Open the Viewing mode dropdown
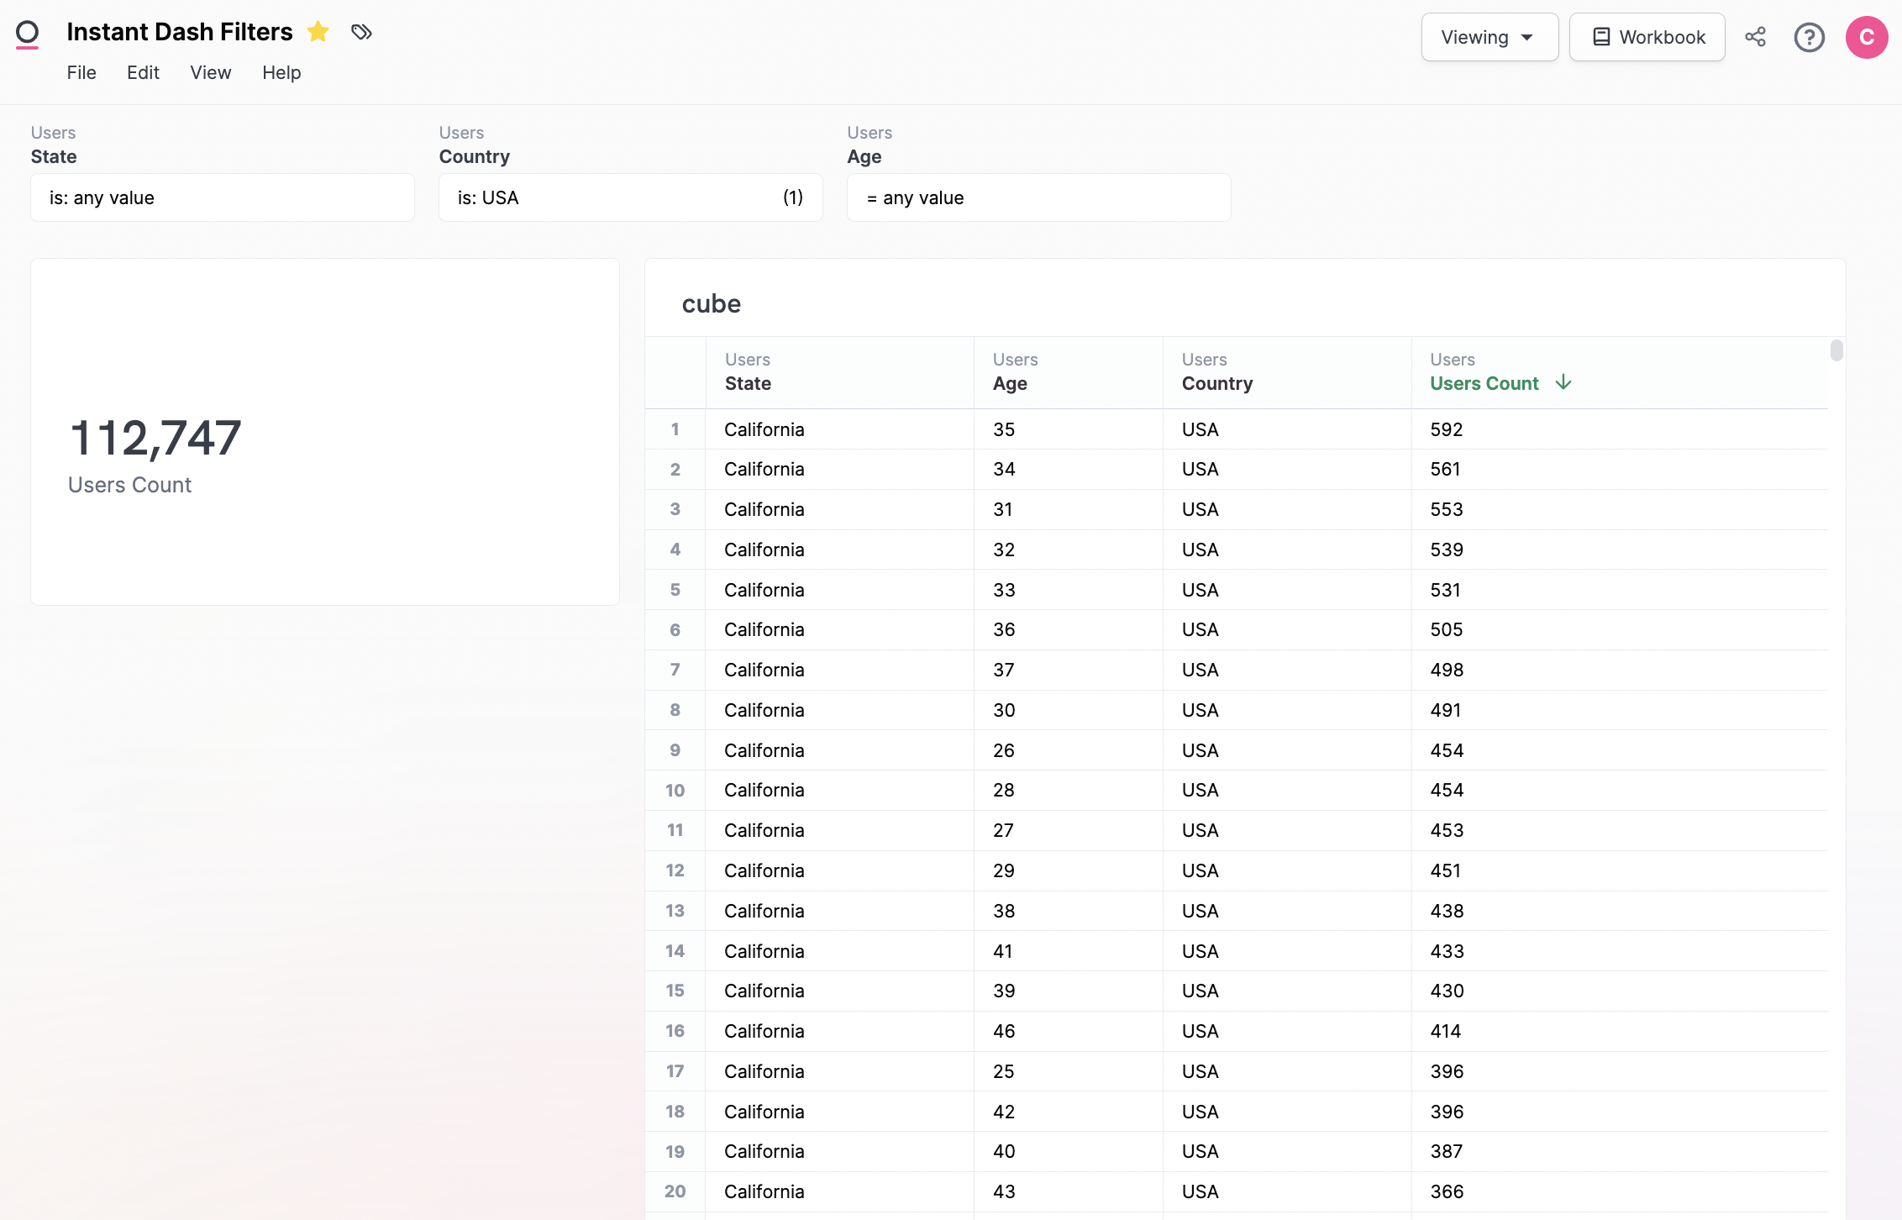This screenshot has width=1902, height=1220. (x=1489, y=37)
